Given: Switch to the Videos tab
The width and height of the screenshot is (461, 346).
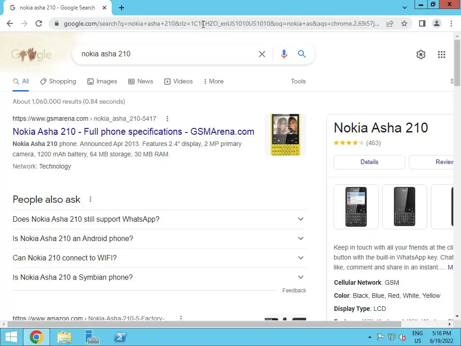Looking at the screenshot, I should 178,82.
